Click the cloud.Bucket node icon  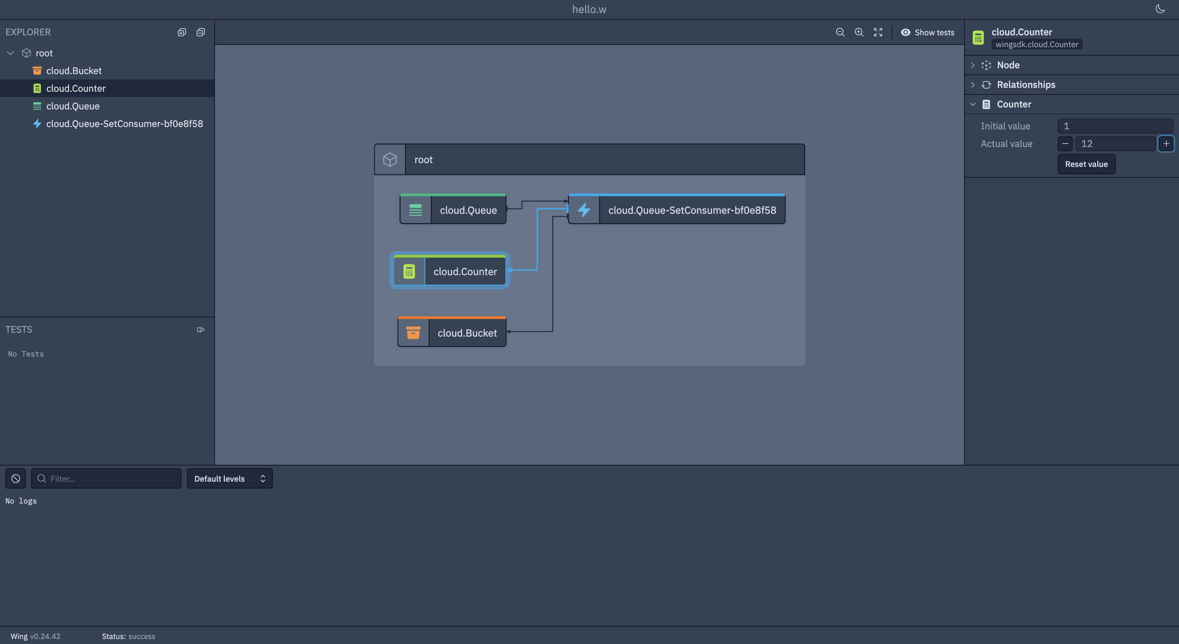point(412,332)
